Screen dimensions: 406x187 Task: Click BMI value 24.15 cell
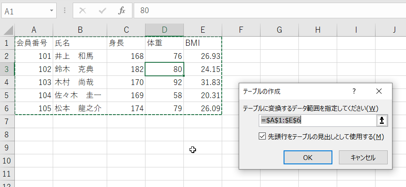point(203,69)
